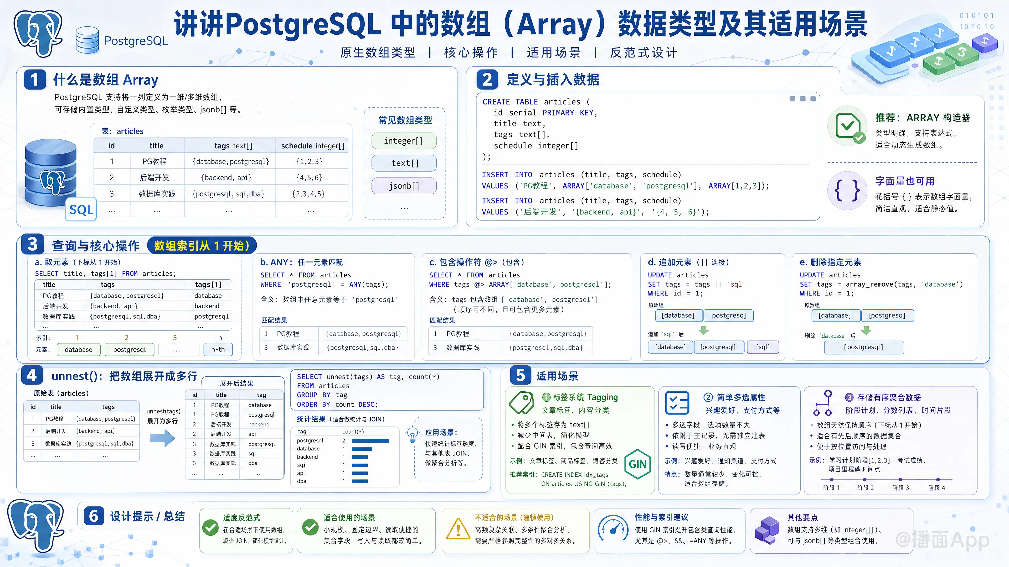Click the {2,3,4,5} schedule cell

tap(308, 194)
